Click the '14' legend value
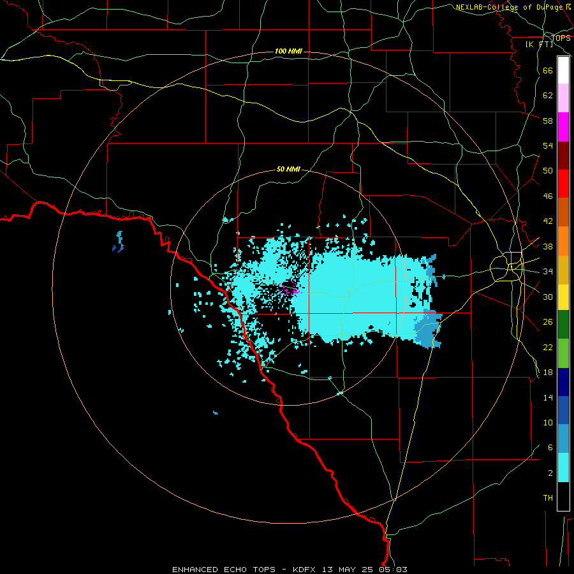The width and height of the screenshot is (574, 574). click(548, 397)
